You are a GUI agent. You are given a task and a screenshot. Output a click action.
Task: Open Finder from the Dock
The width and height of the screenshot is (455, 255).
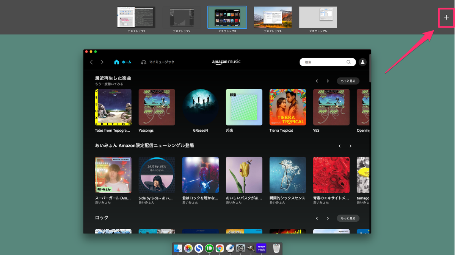click(x=178, y=249)
